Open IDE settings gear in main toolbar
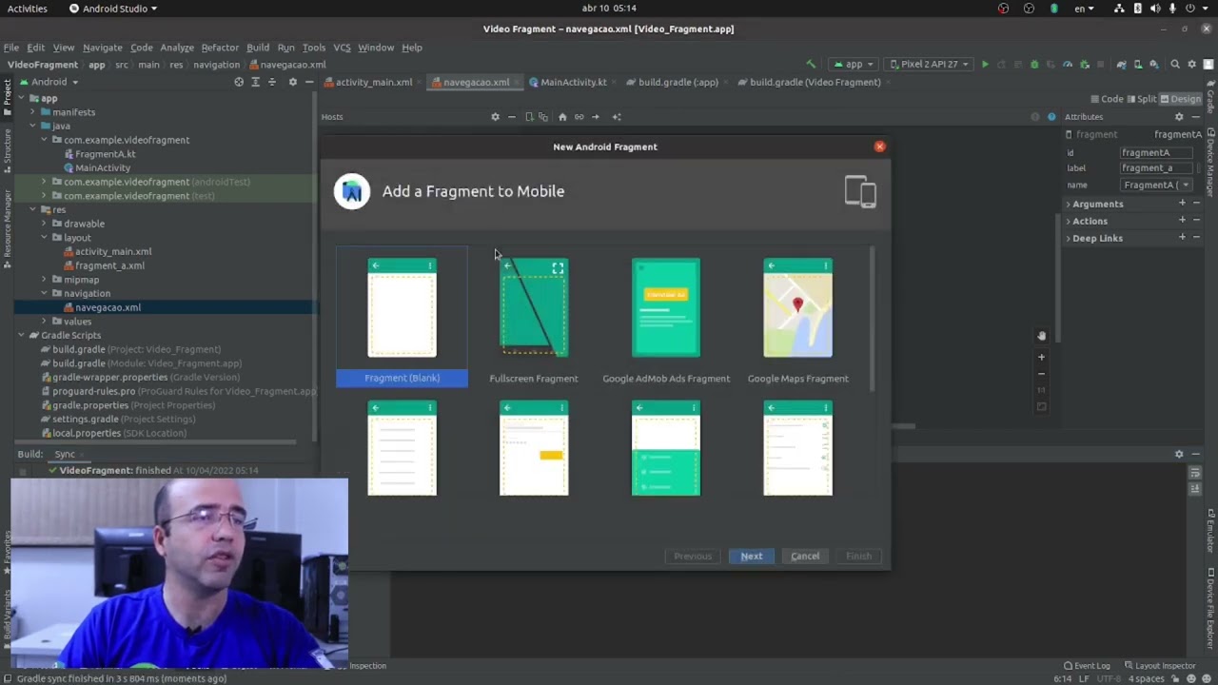The height and width of the screenshot is (685, 1218). pos(1193,65)
